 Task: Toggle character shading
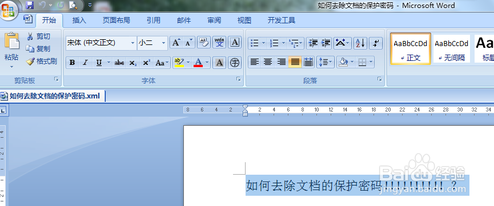(x=219, y=63)
